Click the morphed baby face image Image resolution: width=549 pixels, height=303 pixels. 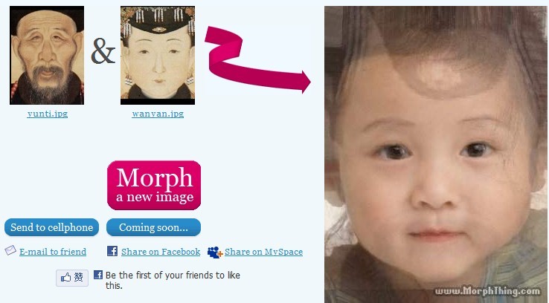click(x=436, y=154)
